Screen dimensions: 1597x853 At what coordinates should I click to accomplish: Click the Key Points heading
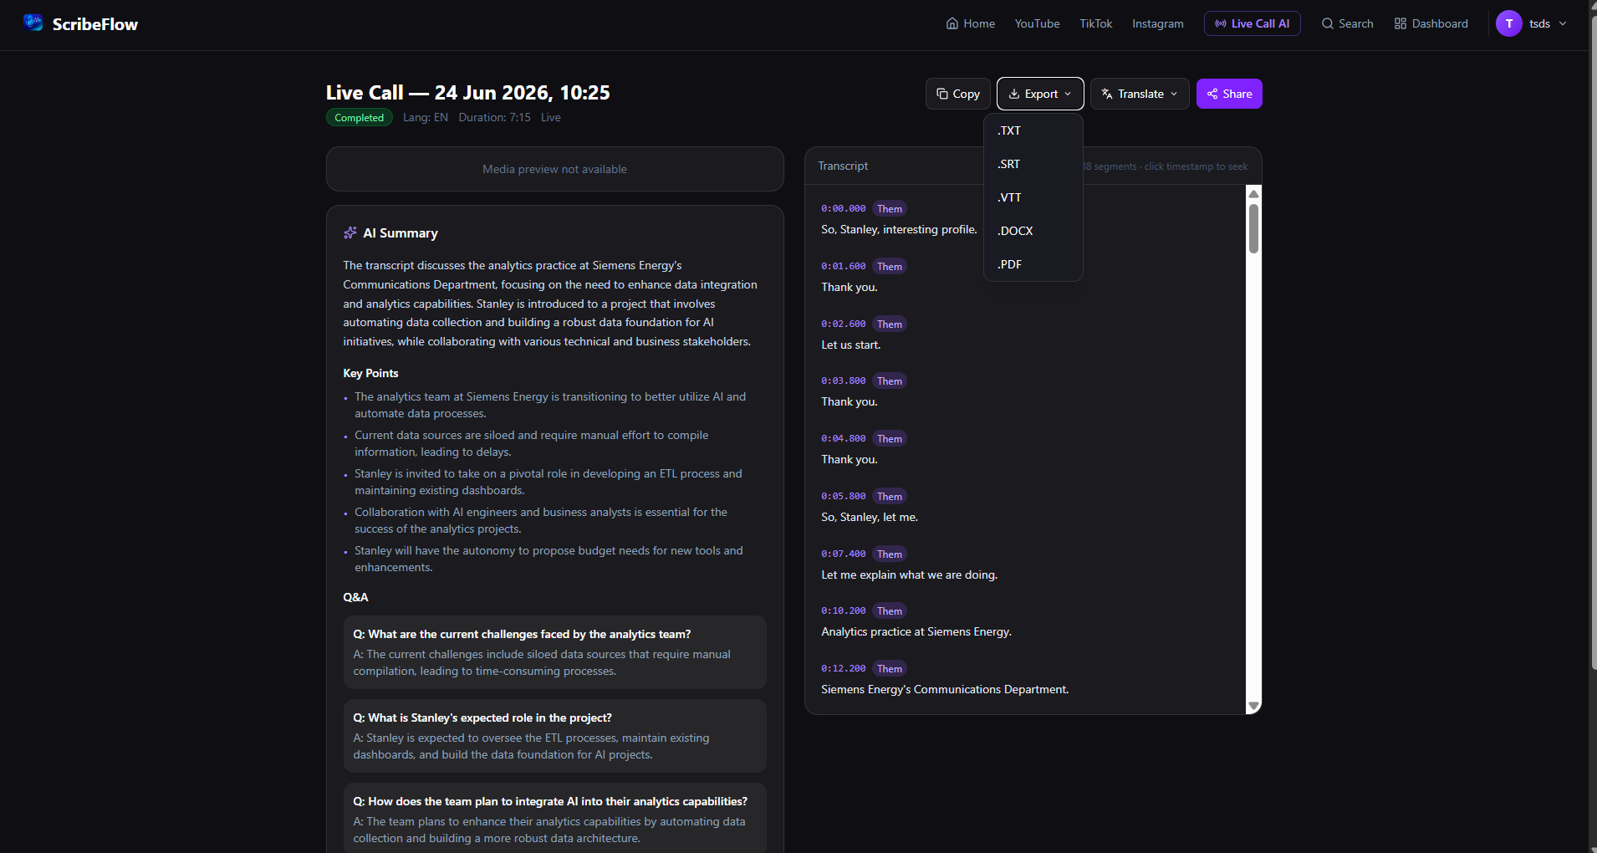tap(370, 374)
